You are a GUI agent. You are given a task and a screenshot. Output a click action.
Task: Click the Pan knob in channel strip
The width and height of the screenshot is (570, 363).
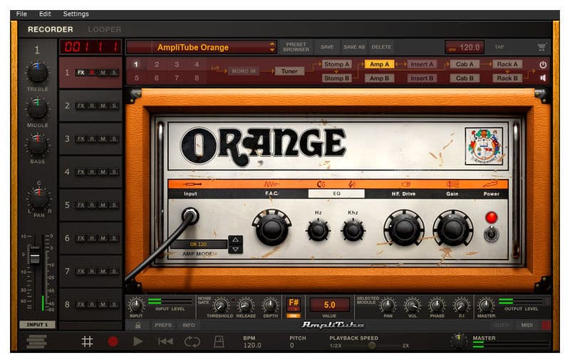pos(38,198)
